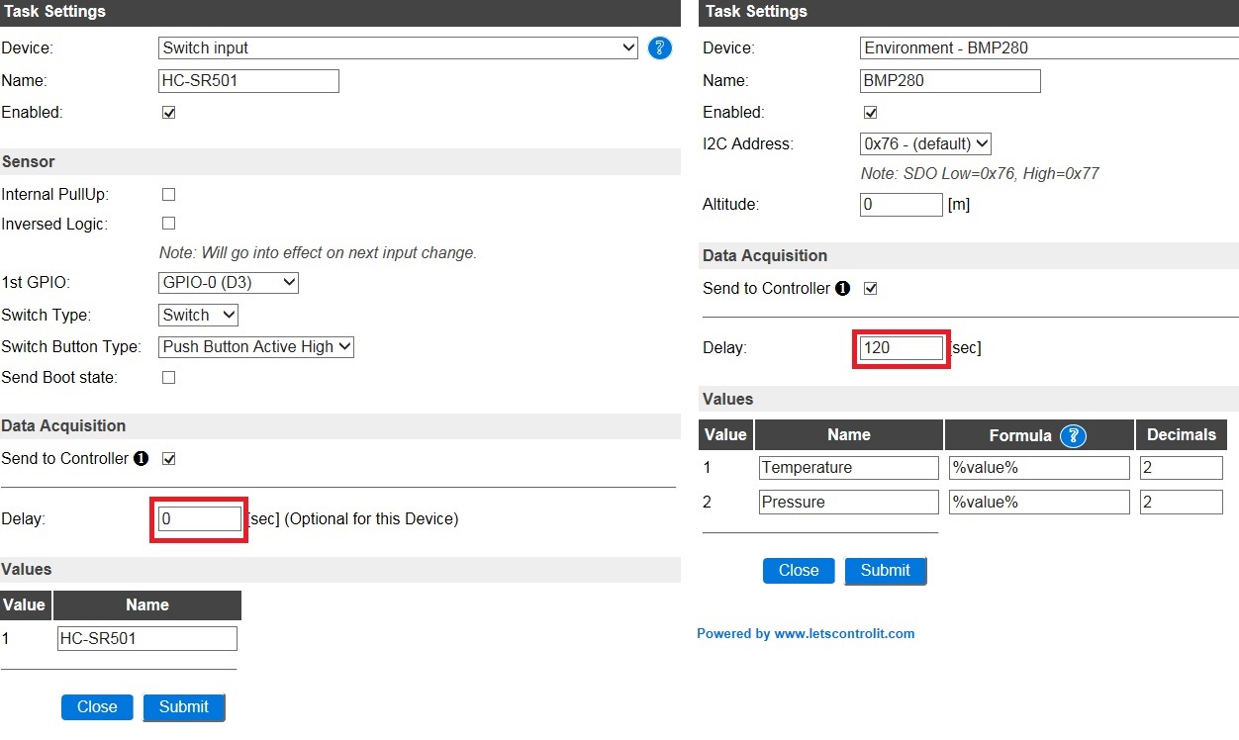This screenshot has width=1239, height=740.
Task: Open the Switch Button Type dropdown
Action: tap(256, 346)
